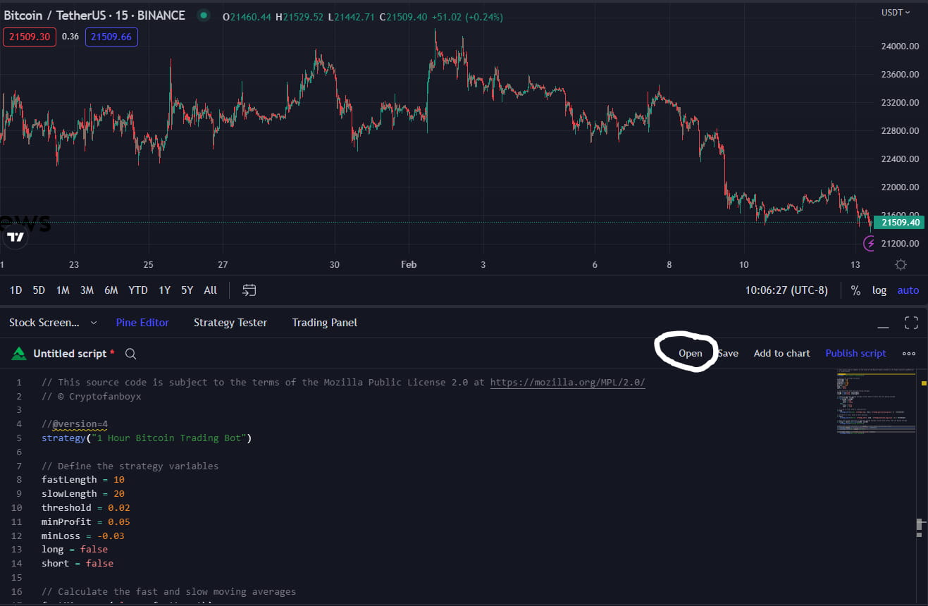Image resolution: width=928 pixels, height=606 pixels.
Task: Click the Publish script link
Action: [x=855, y=353]
